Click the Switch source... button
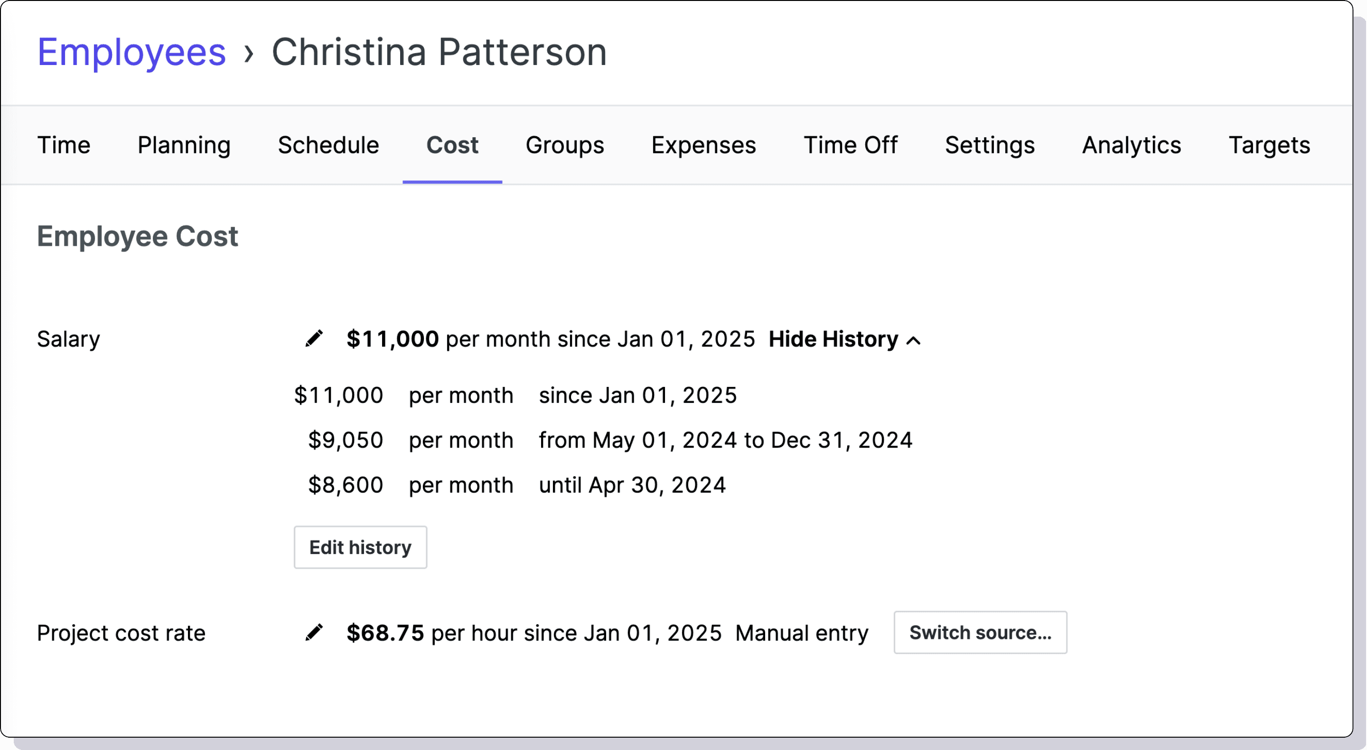1367x750 pixels. (980, 633)
